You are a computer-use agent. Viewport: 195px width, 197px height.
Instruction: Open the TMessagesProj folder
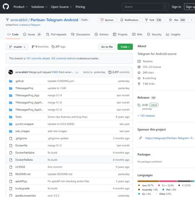coord(24,88)
